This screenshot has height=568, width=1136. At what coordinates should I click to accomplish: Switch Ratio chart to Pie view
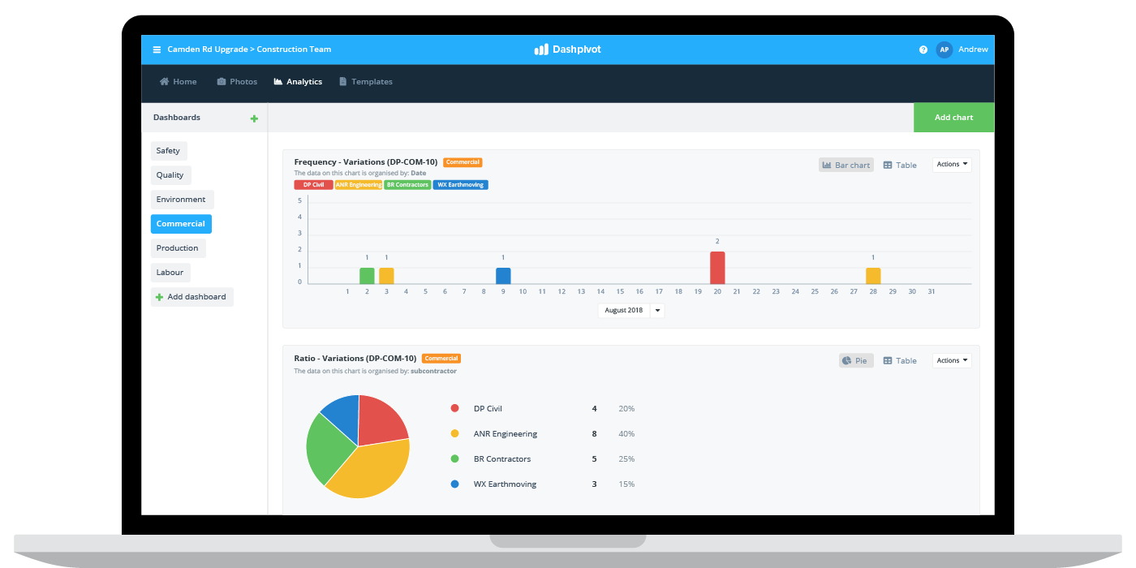[x=856, y=360]
